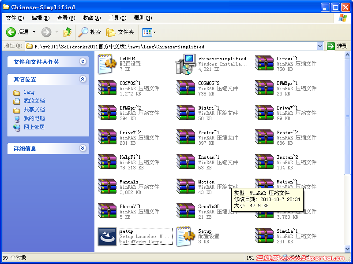The width and height of the screenshot is (353, 264).
Task: Click the ScanTo3D file name label
Action: [x=209, y=206]
